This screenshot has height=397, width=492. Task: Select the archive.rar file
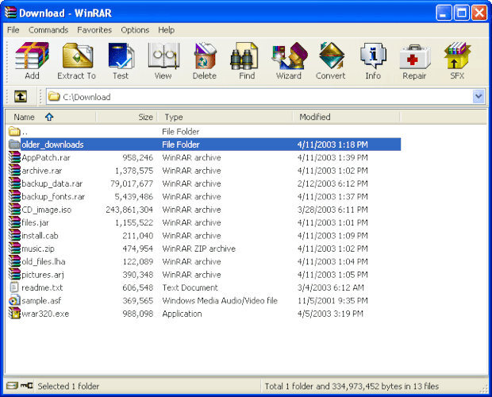point(42,171)
